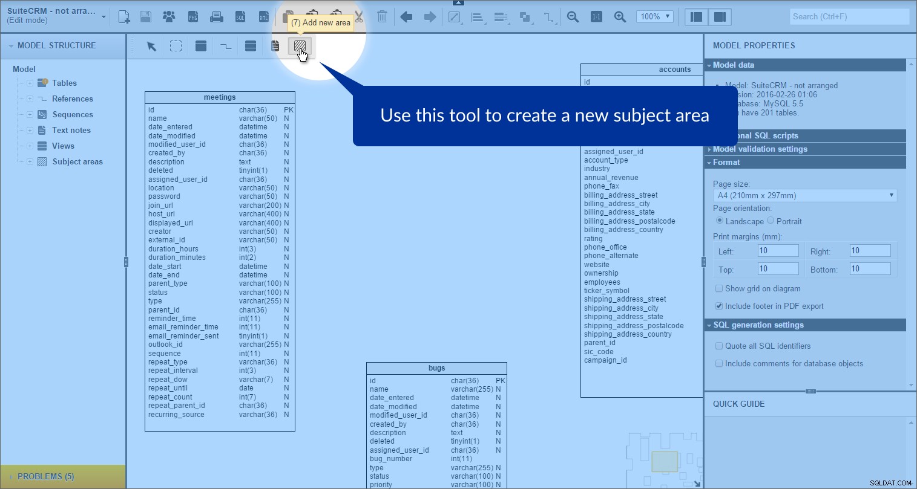
Task: Open the Page size A4 dropdown
Action: click(805, 195)
